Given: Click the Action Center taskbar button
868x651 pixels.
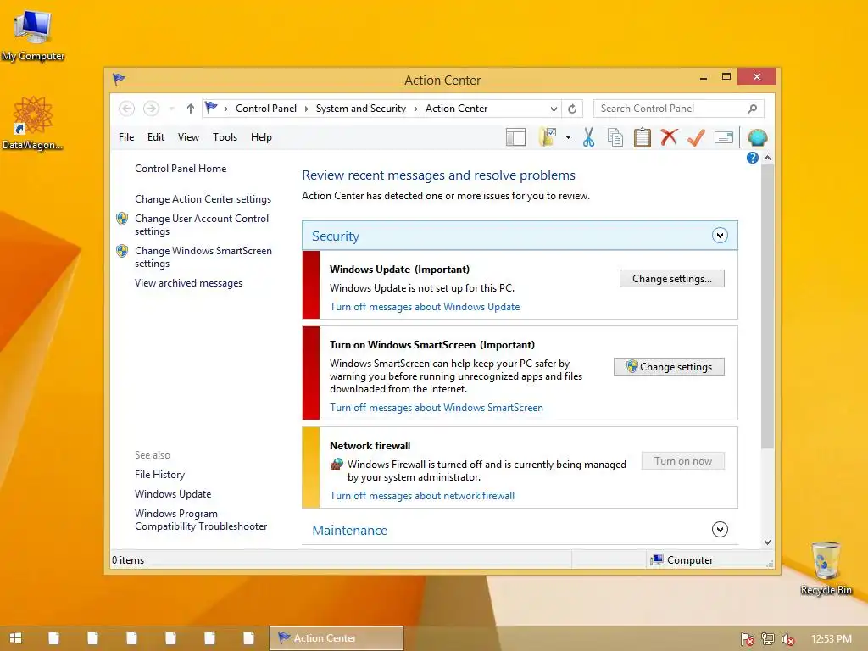Looking at the screenshot, I should [336, 638].
